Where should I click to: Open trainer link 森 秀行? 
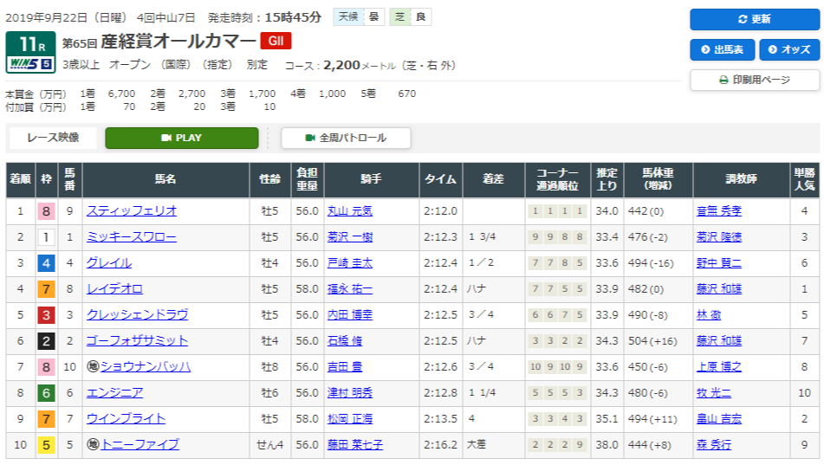click(714, 445)
